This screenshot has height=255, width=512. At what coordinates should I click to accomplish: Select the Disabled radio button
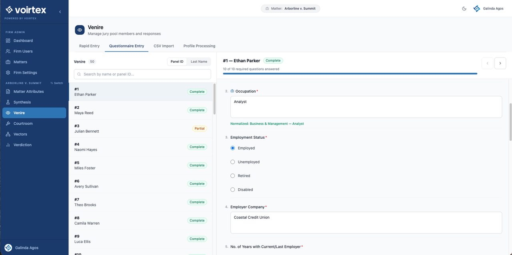click(x=233, y=190)
